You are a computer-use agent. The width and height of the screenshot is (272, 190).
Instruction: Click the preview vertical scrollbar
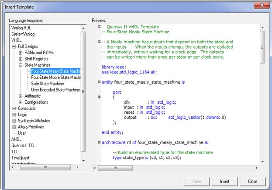pos(262,88)
